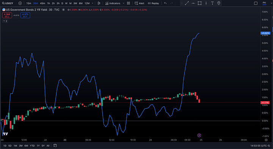Open the indicator templates grid icon

point(129,3)
